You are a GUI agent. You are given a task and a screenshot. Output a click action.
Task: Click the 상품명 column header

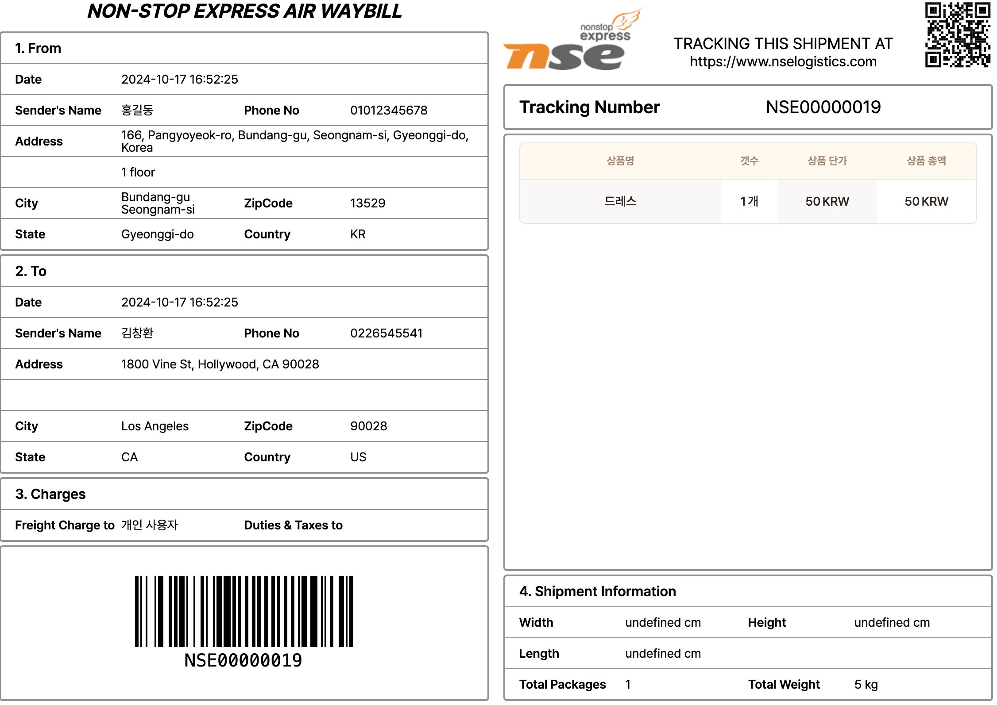click(620, 161)
